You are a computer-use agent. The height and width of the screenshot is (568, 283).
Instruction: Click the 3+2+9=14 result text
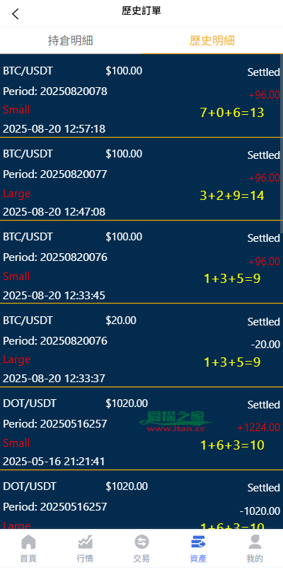point(232,196)
